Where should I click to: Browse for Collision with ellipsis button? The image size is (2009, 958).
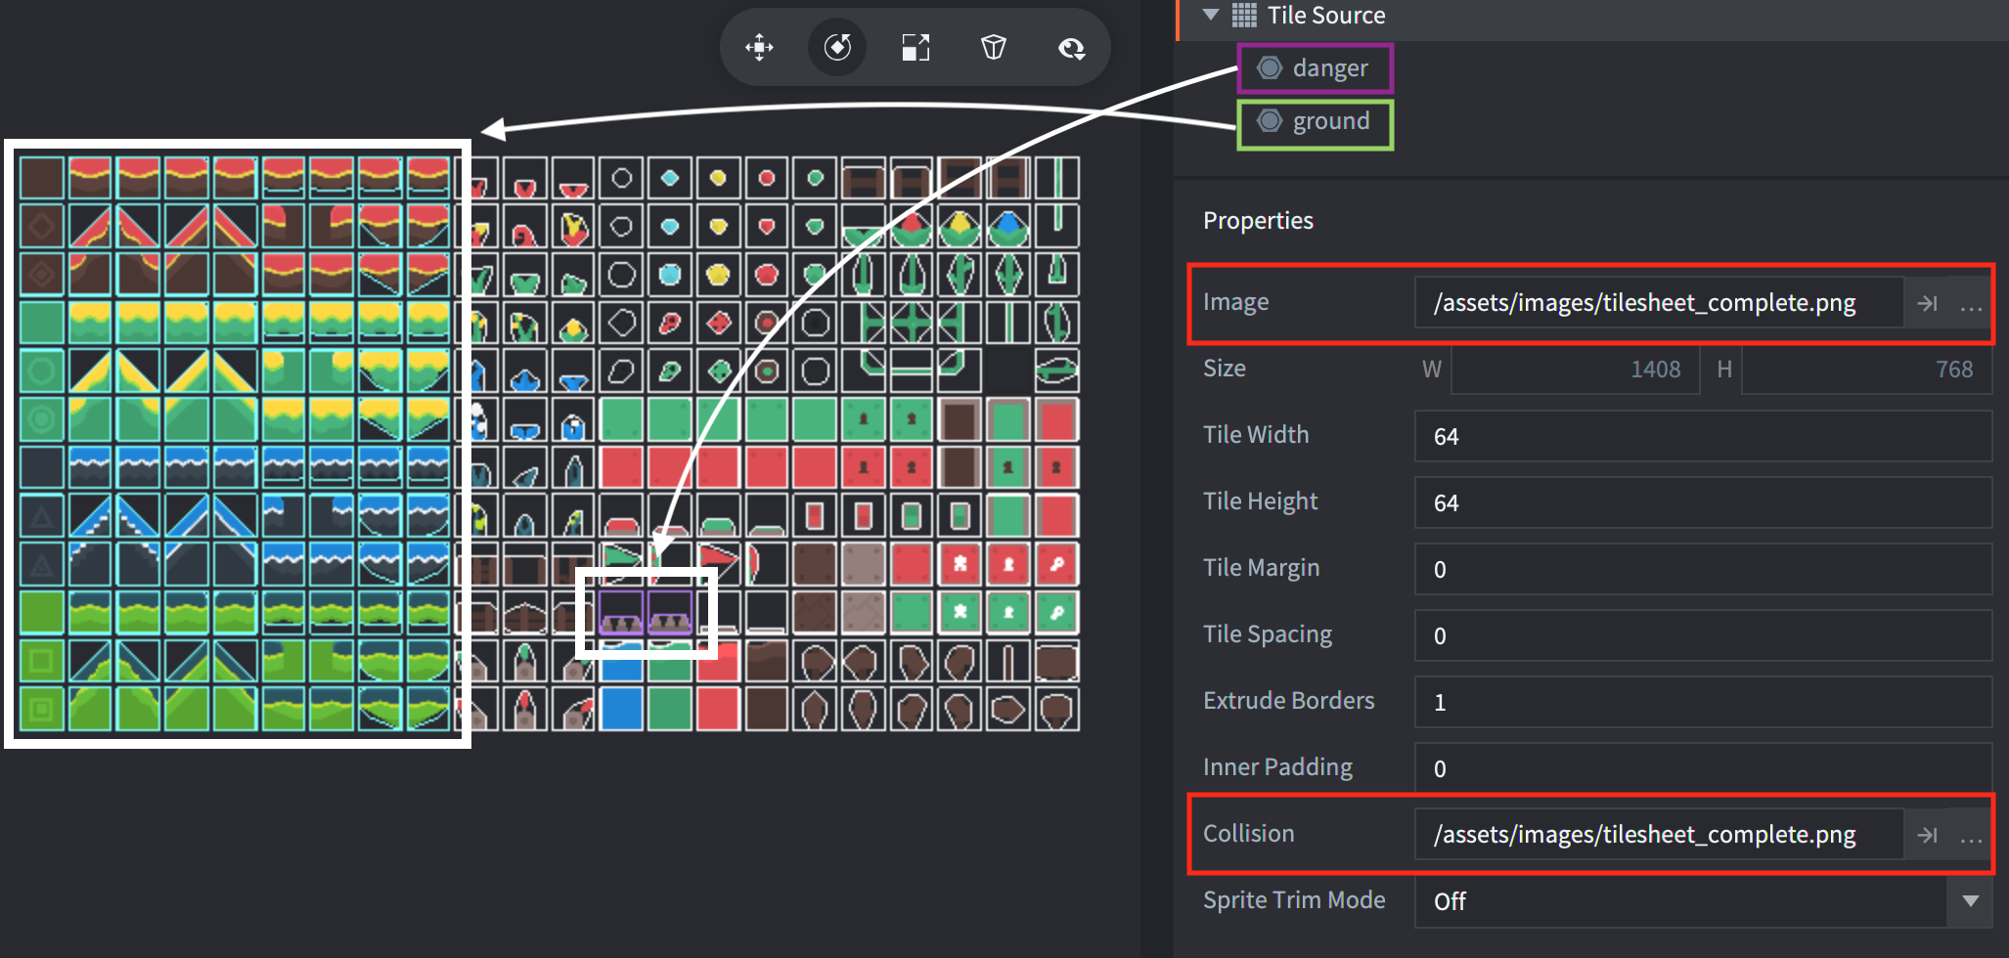coord(1971,837)
